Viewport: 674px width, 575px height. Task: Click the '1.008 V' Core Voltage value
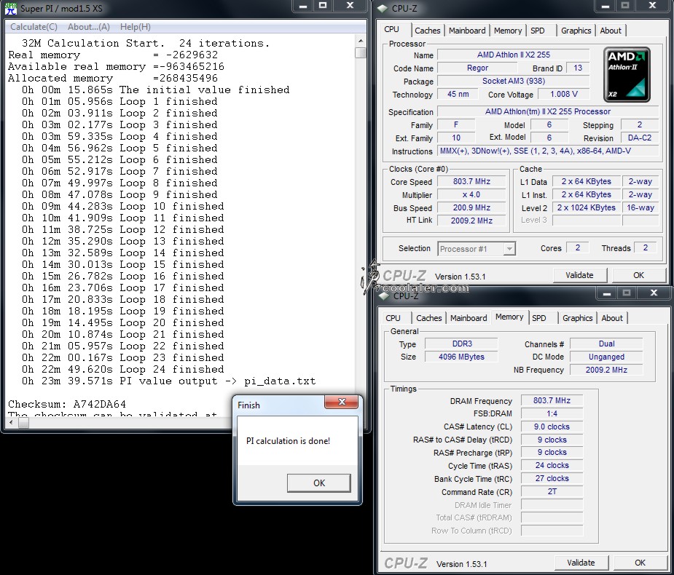click(563, 94)
